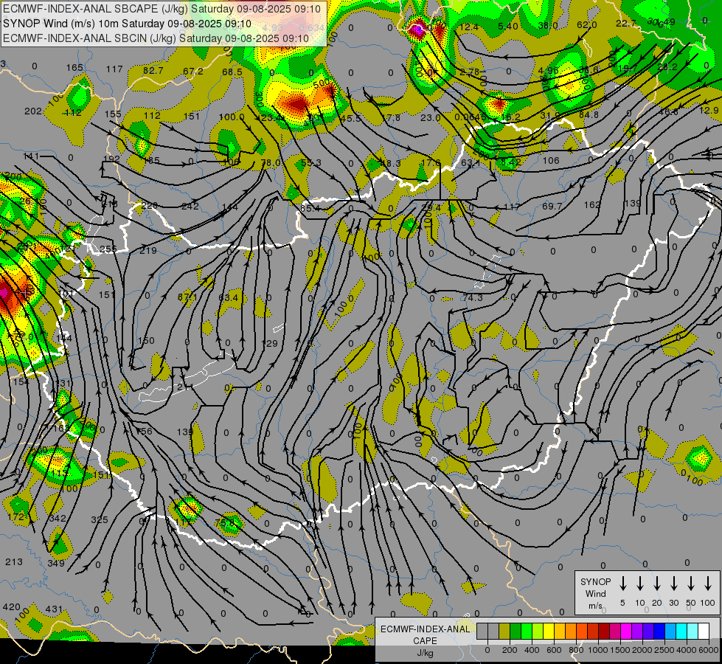Click the SYNOP wind arrow for 5 m/s
The image size is (722, 664).
pos(622,584)
